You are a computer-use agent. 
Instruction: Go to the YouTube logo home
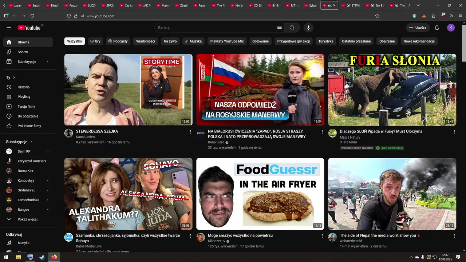[29, 28]
